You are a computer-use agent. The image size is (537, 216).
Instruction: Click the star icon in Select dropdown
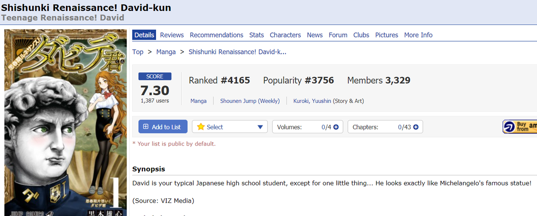click(x=201, y=127)
